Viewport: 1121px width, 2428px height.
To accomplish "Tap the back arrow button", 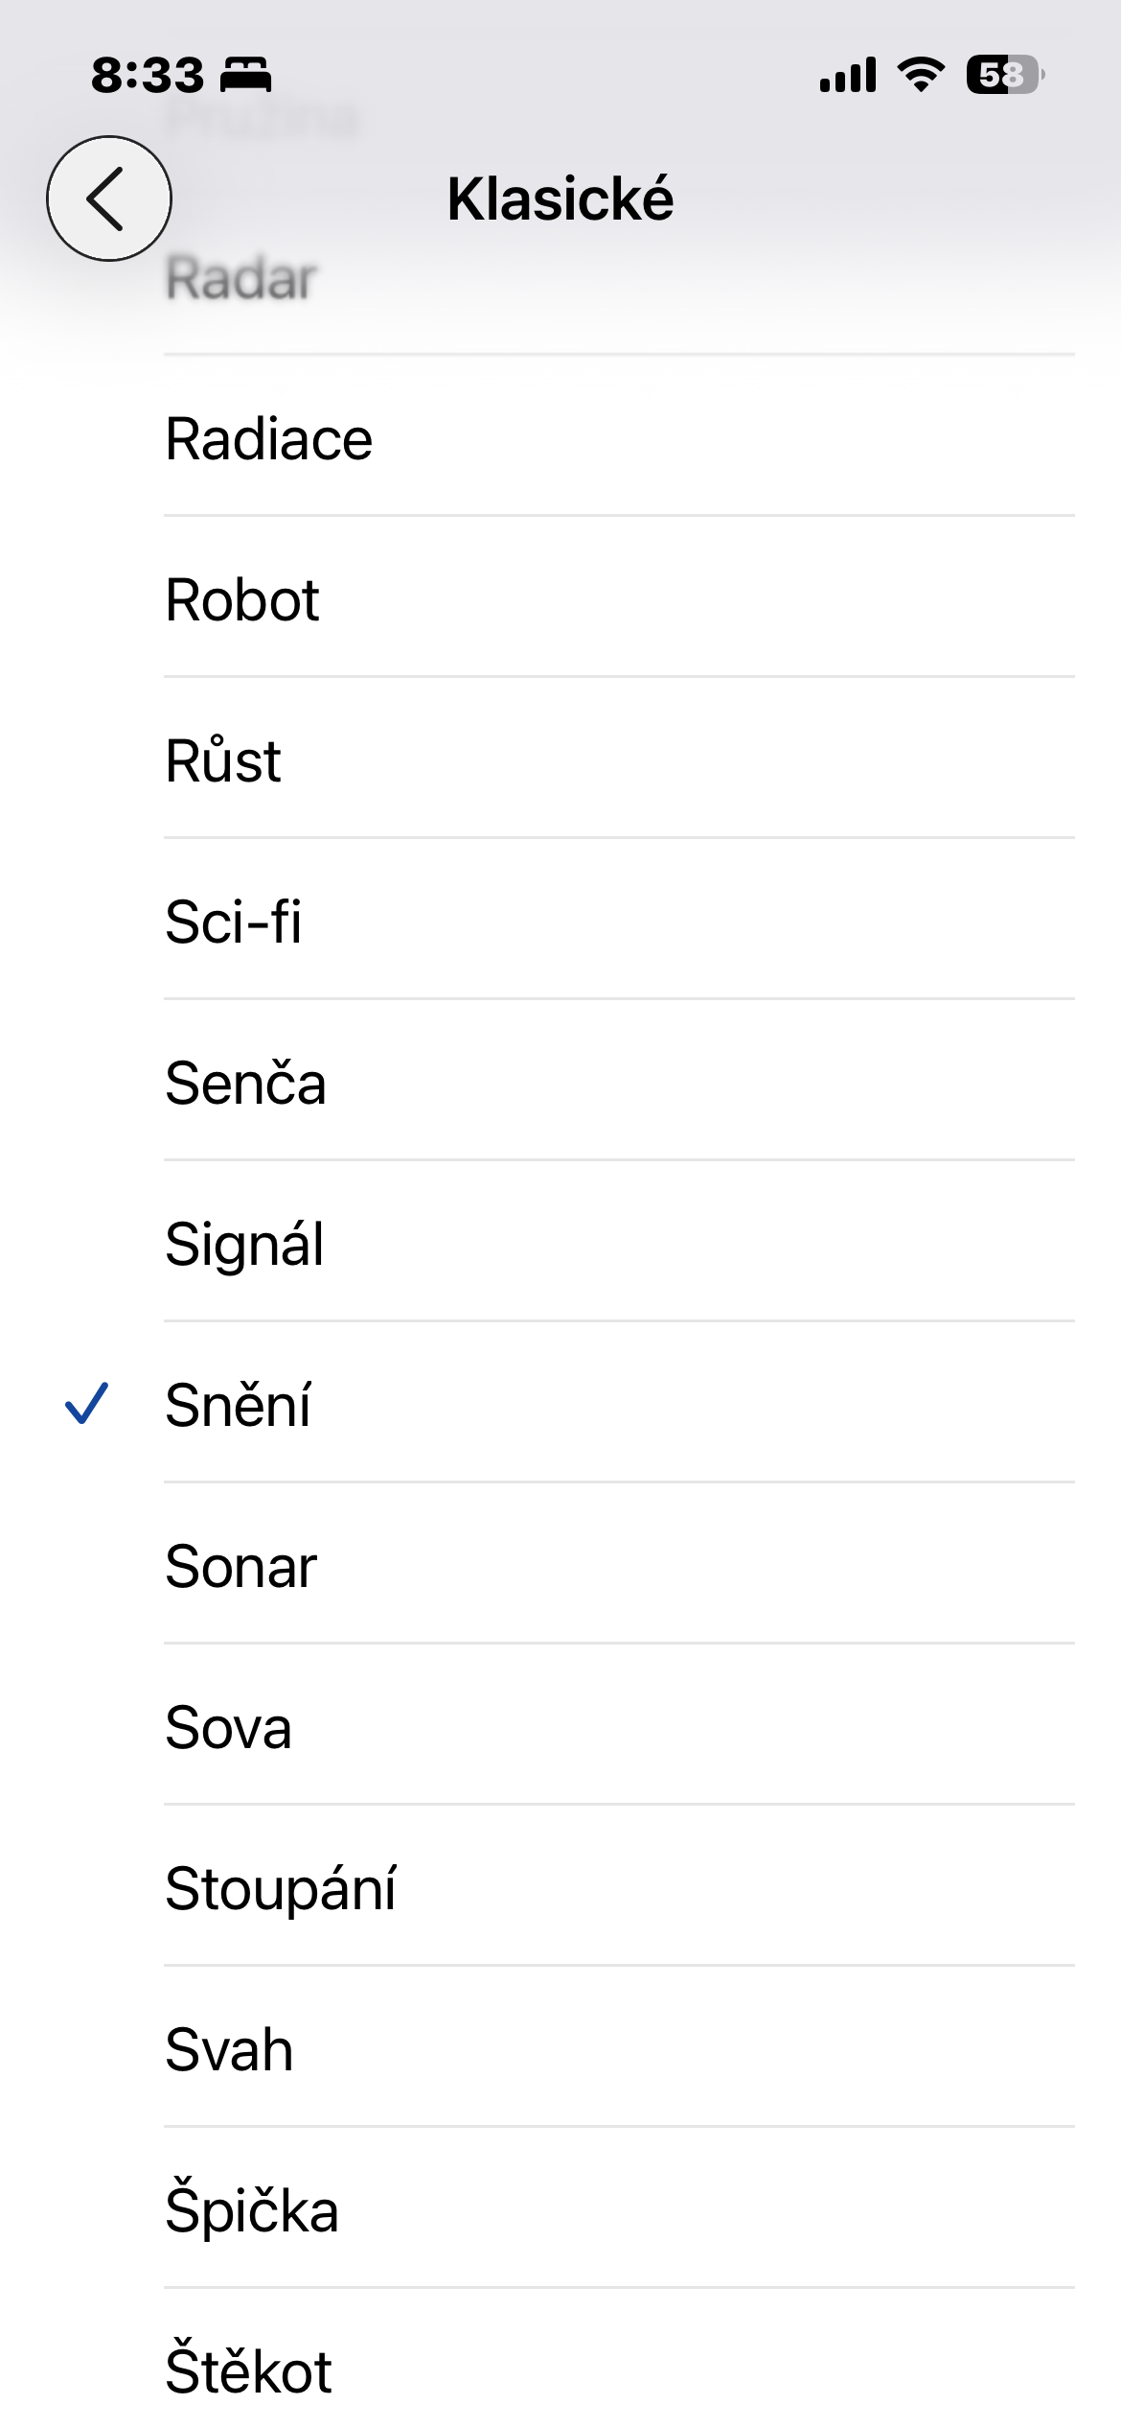I will tap(109, 198).
